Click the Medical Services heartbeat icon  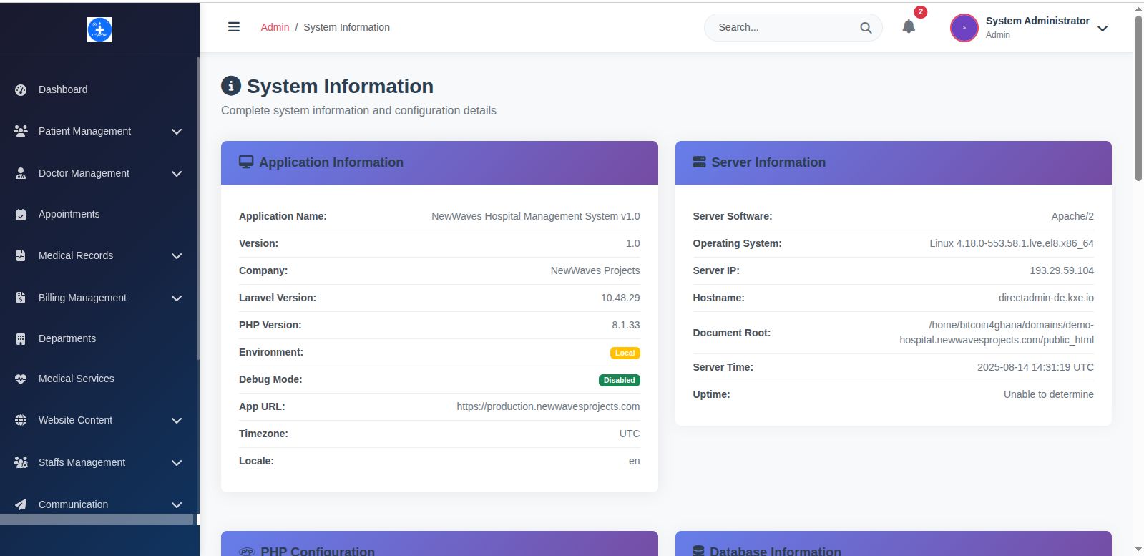click(x=21, y=379)
